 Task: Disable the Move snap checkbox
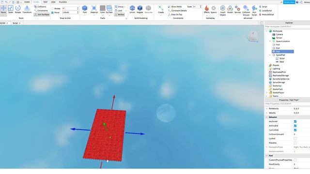52,13
